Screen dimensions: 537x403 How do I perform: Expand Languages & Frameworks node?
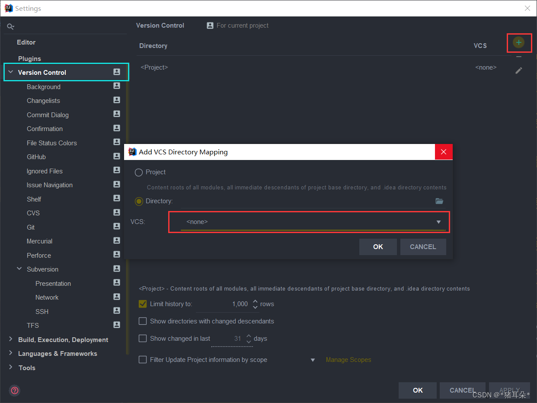click(x=11, y=353)
